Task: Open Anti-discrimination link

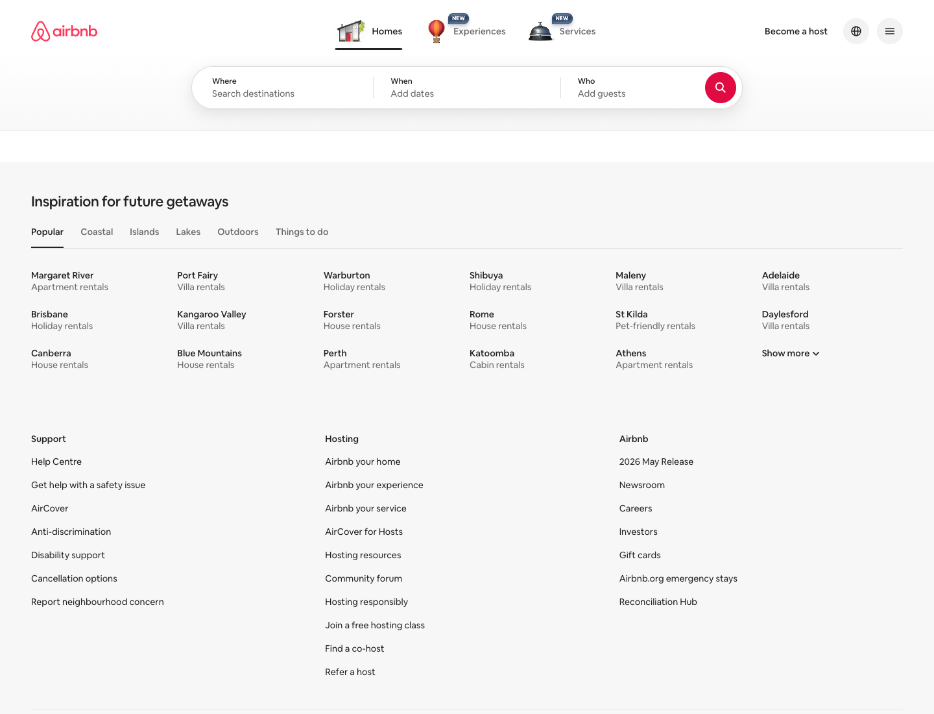Action: pyautogui.click(x=71, y=532)
